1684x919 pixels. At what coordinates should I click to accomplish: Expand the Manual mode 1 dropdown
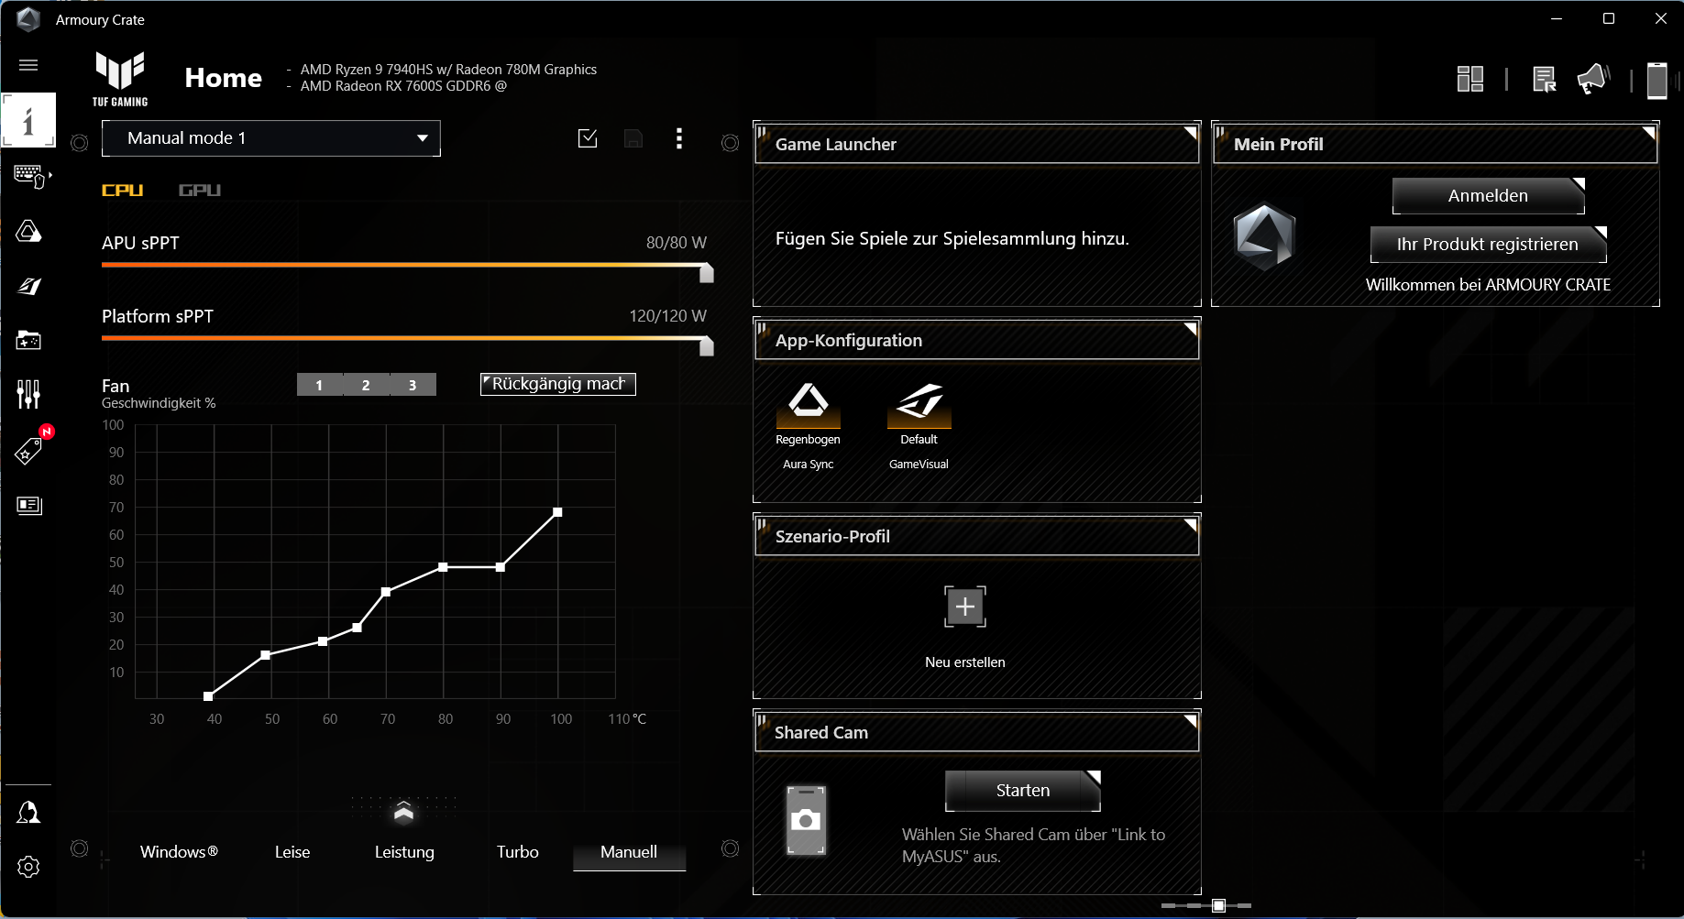click(x=271, y=138)
